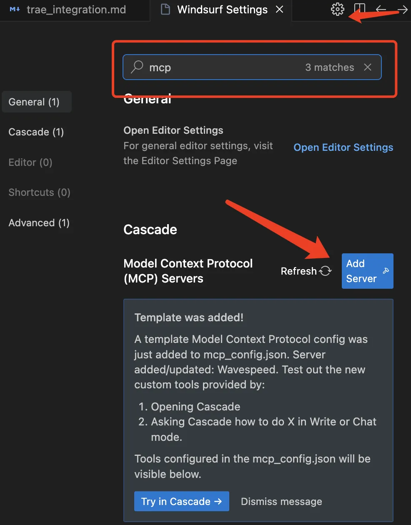
Task: Open Advanced (1) settings section
Action: [x=39, y=223]
